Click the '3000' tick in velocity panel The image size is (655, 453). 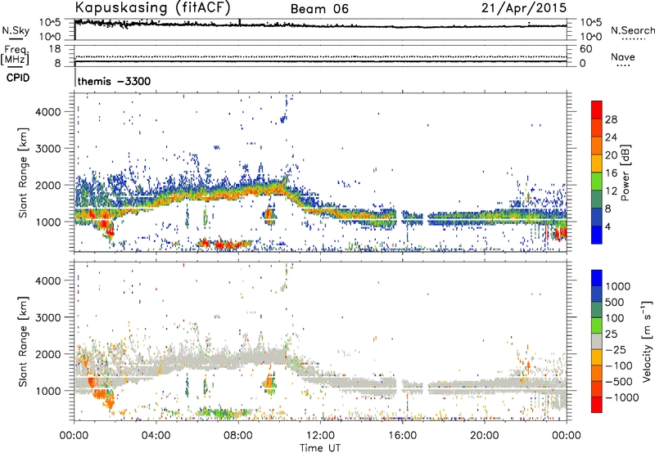[48, 317]
